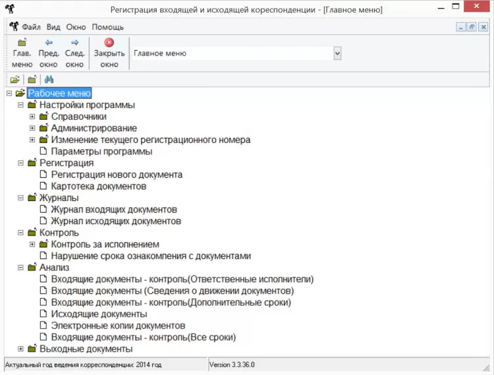Viewport: 494px width, 375px height.
Task: Click folder icon next to Контроль
Action: pyautogui.click(x=32, y=233)
